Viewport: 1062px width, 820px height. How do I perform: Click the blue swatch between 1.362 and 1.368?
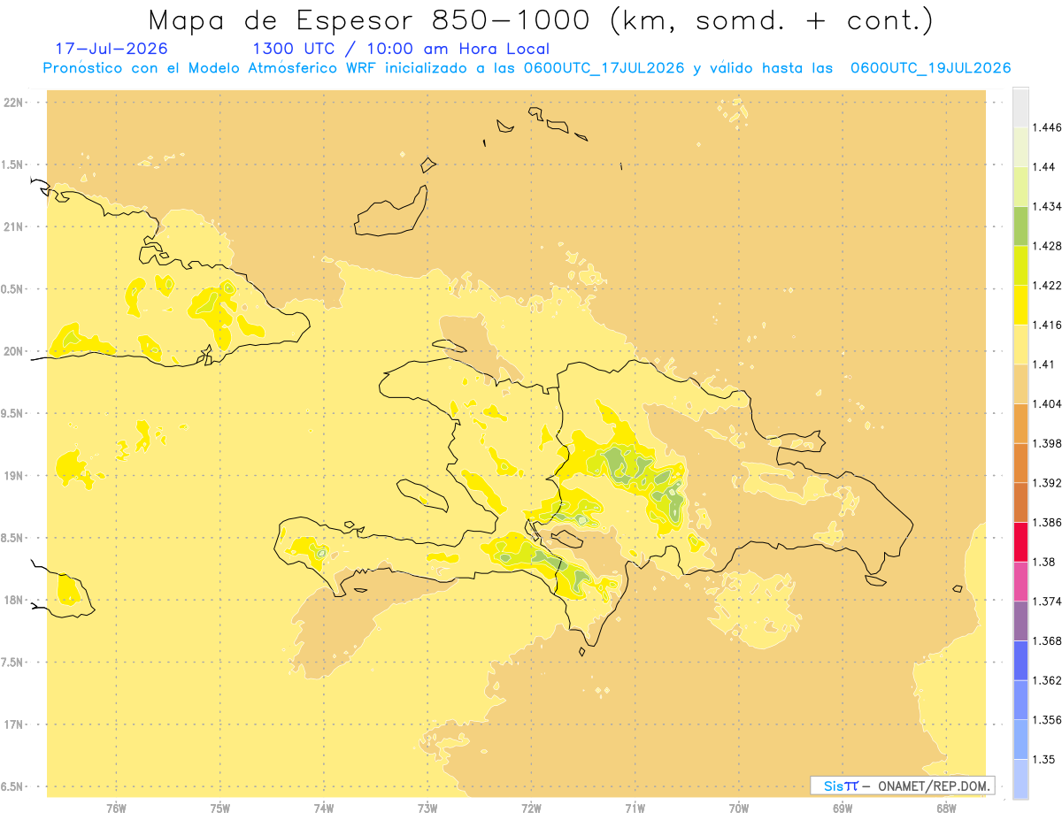(x=1020, y=660)
